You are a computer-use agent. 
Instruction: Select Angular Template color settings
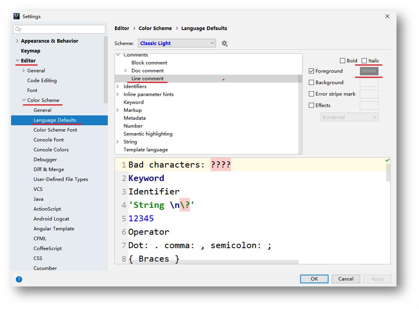54,229
